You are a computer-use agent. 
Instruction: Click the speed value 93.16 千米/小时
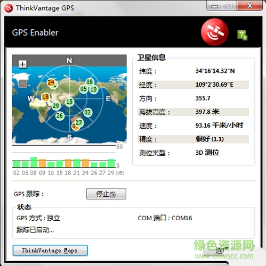coord(219,126)
